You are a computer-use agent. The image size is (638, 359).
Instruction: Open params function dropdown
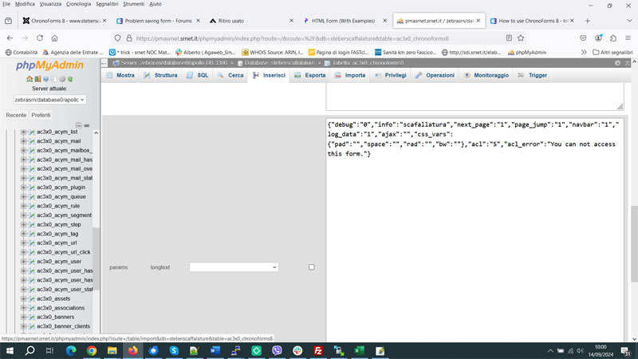pyautogui.click(x=234, y=267)
